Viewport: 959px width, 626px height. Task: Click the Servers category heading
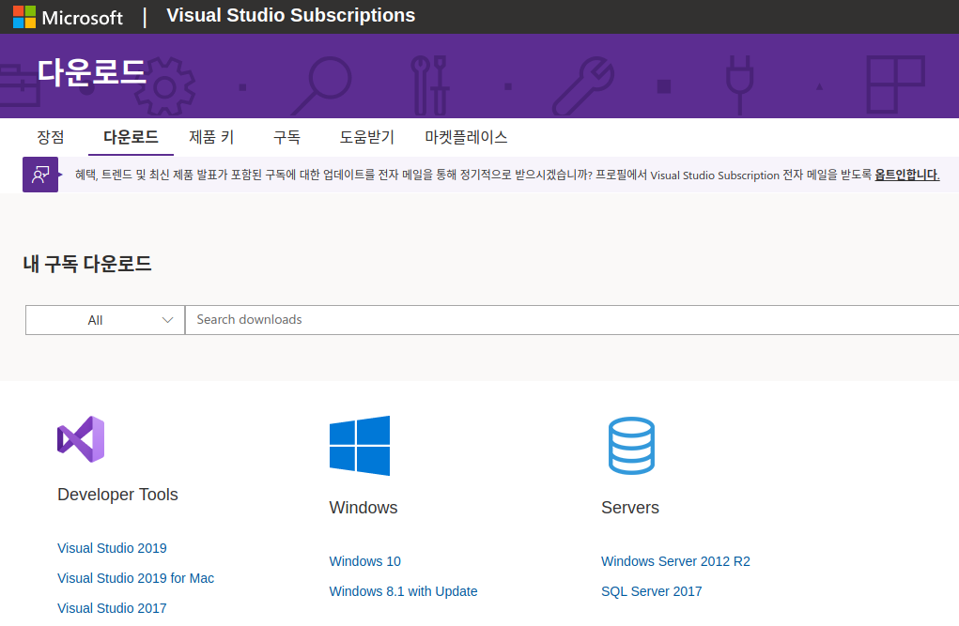point(630,508)
